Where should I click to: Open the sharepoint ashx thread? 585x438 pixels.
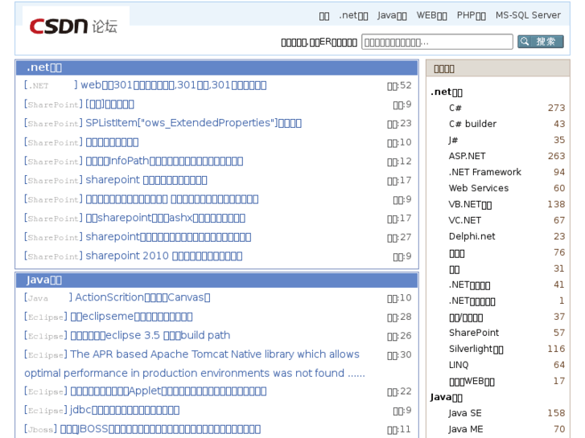(x=165, y=218)
